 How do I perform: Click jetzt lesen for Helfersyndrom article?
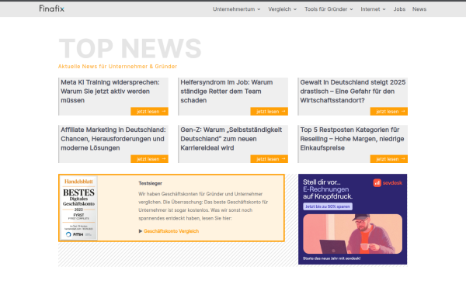click(x=270, y=111)
